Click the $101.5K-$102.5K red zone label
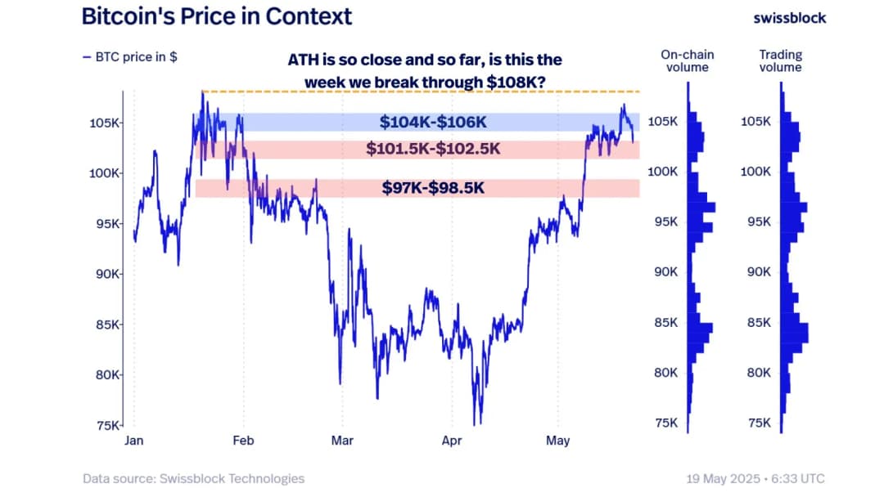 [433, 149]
